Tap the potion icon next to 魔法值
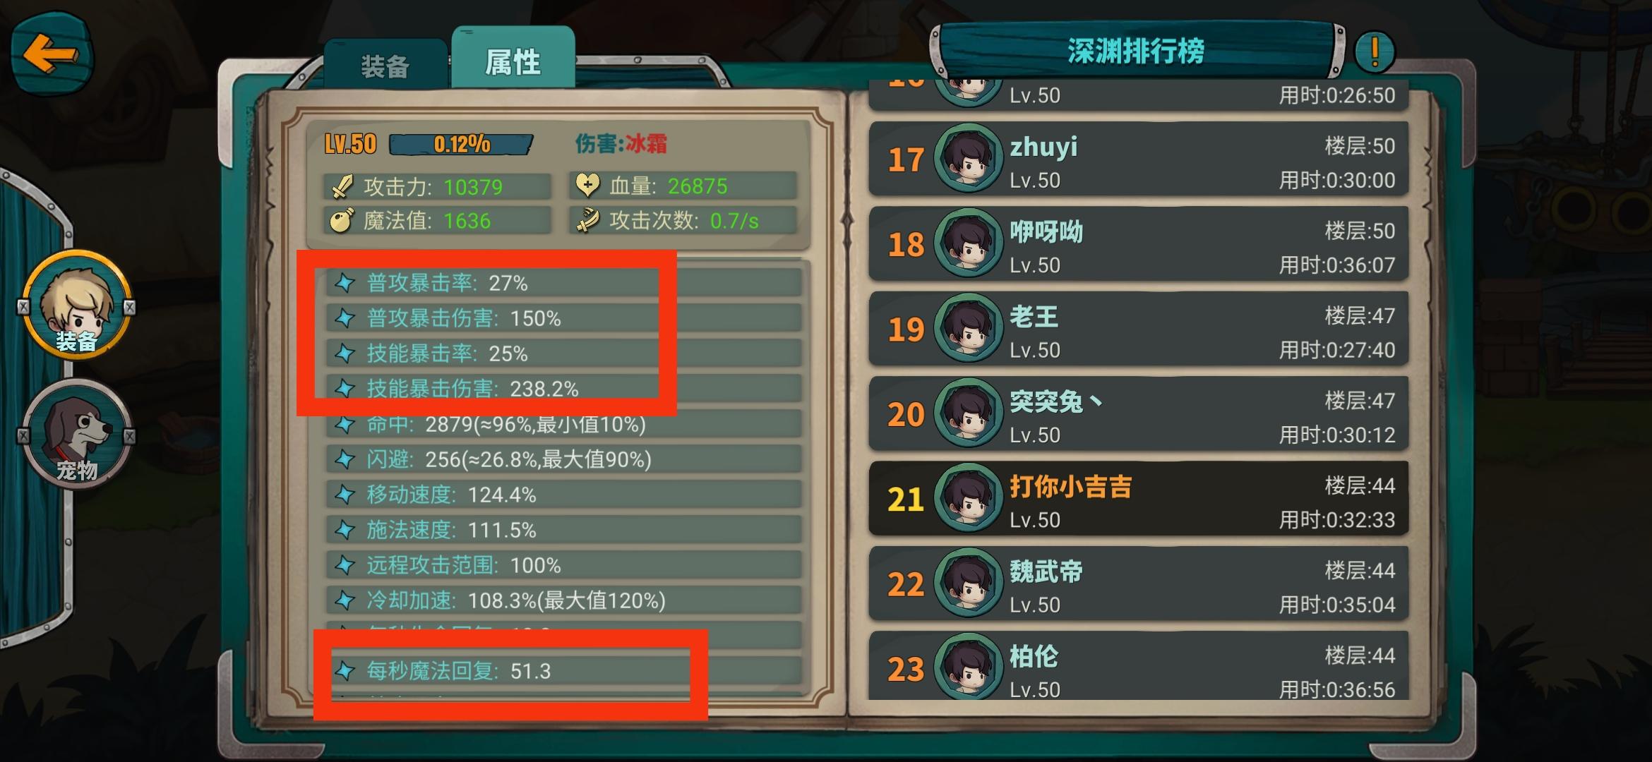Screen dimensions: 1652x762 pyautogui.click(x=342, y=221)
